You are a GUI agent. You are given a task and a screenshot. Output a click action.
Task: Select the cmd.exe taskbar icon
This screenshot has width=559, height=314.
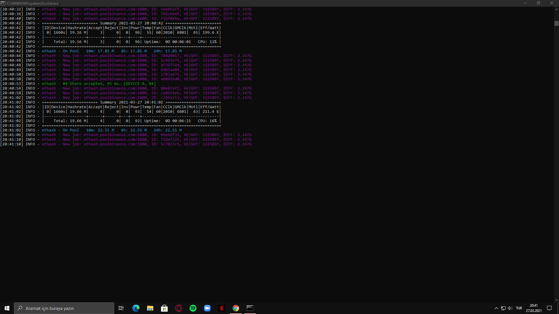250,308
